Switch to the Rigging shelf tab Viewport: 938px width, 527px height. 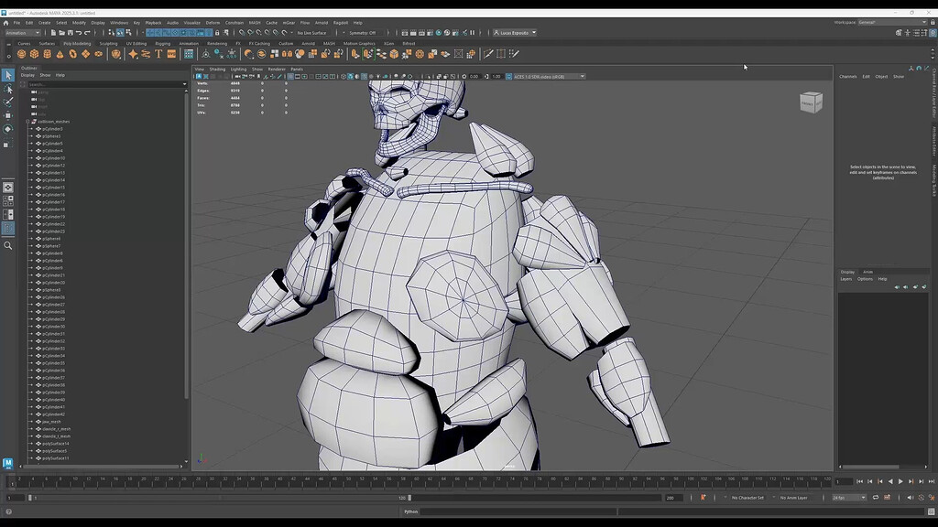click(x=163, y=44)
